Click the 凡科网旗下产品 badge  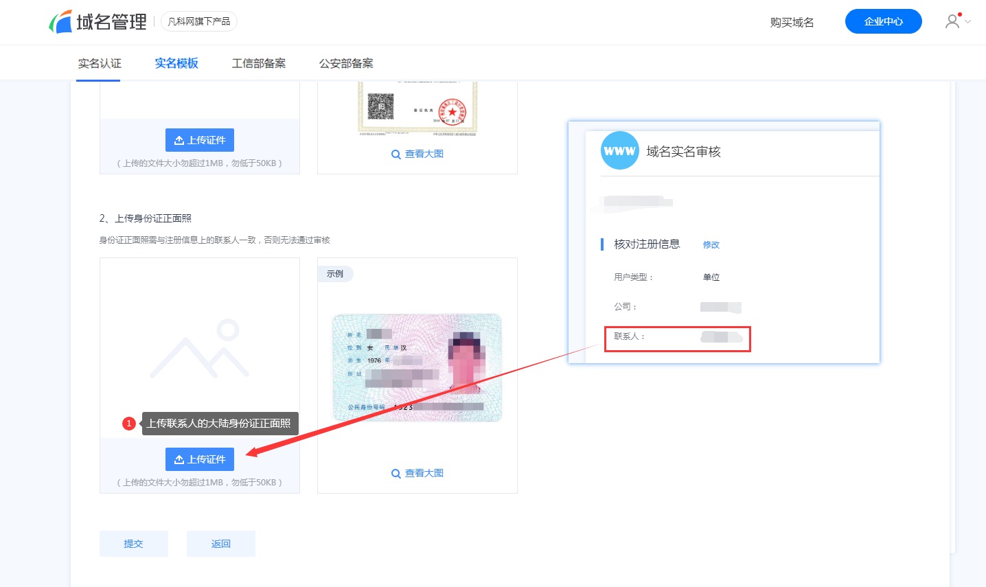pyautogui.click(x=199, y=21)
